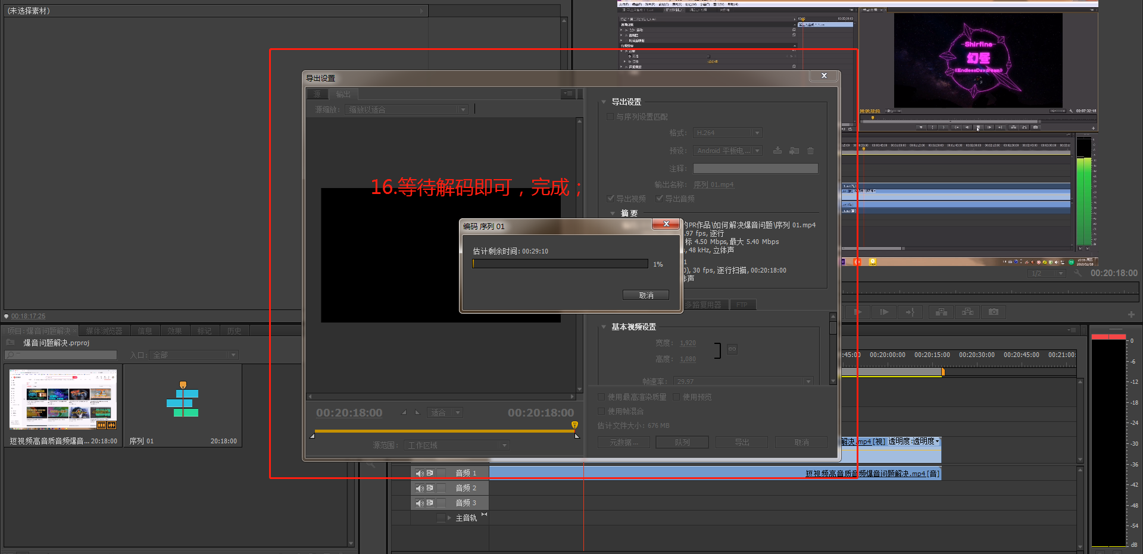This screenshot has height=554, width=1143.
Task: Select the 输出 tab in export dialog
Action: [x=343, y=94]
